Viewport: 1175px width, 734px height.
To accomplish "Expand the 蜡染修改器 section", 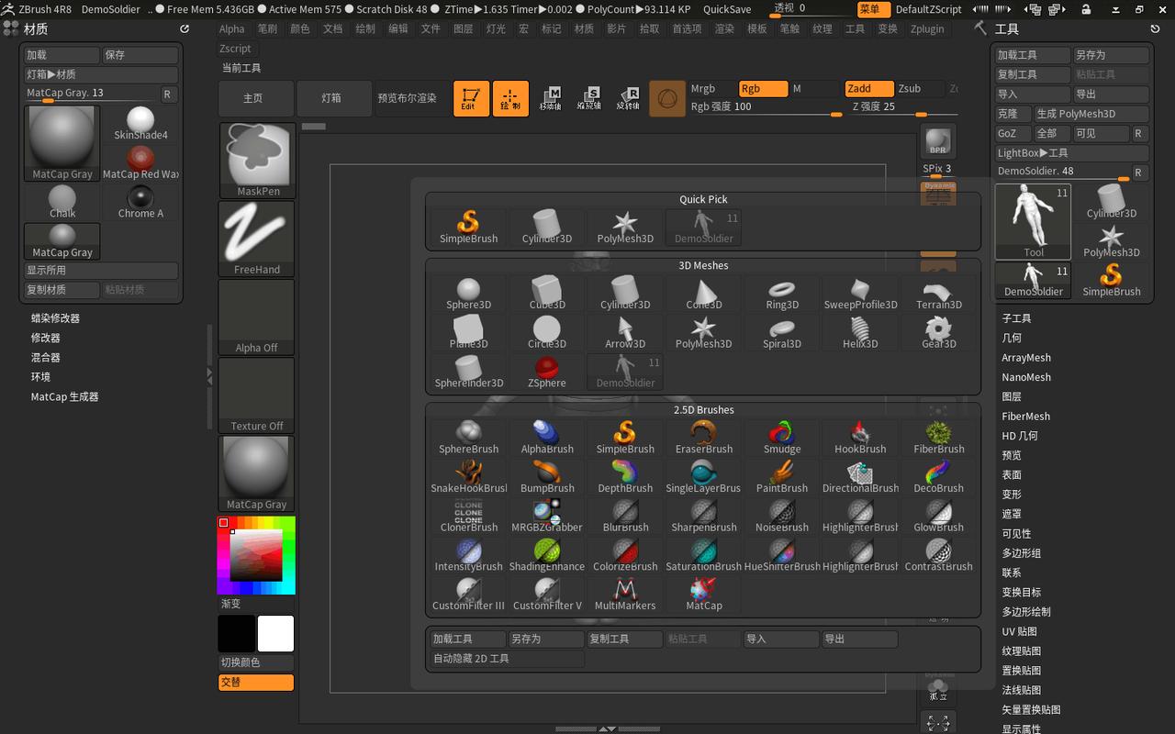I will coord(55,318).
